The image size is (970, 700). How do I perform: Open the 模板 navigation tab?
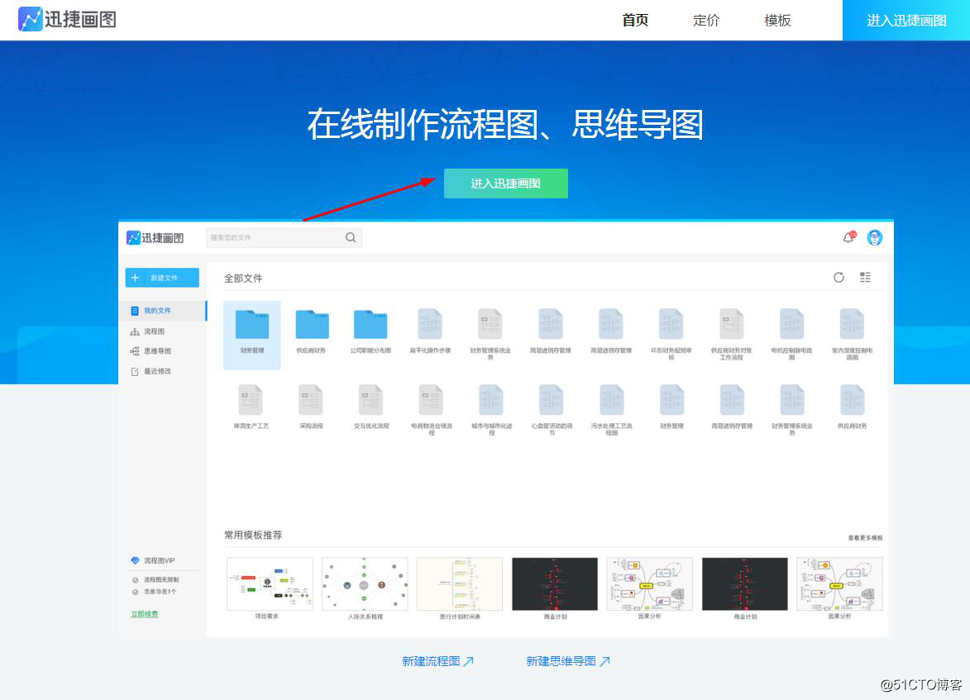tap(777, 21)
